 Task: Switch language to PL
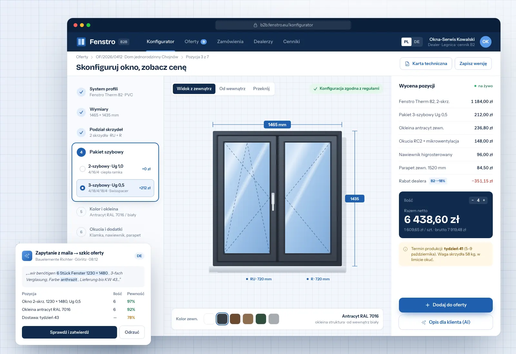tap(406, 42)
